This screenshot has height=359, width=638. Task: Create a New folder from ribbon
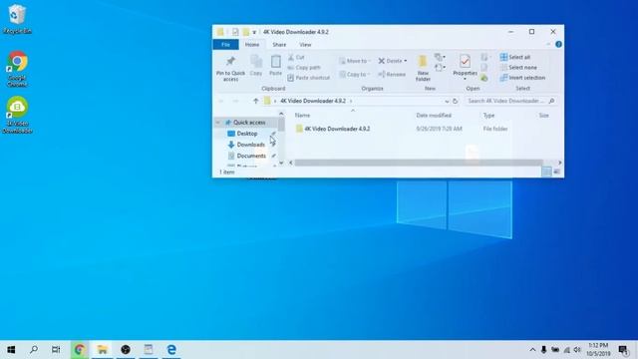point(423,69)
